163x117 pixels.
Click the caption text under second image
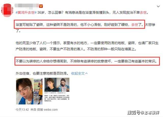[x=57, y=97]
